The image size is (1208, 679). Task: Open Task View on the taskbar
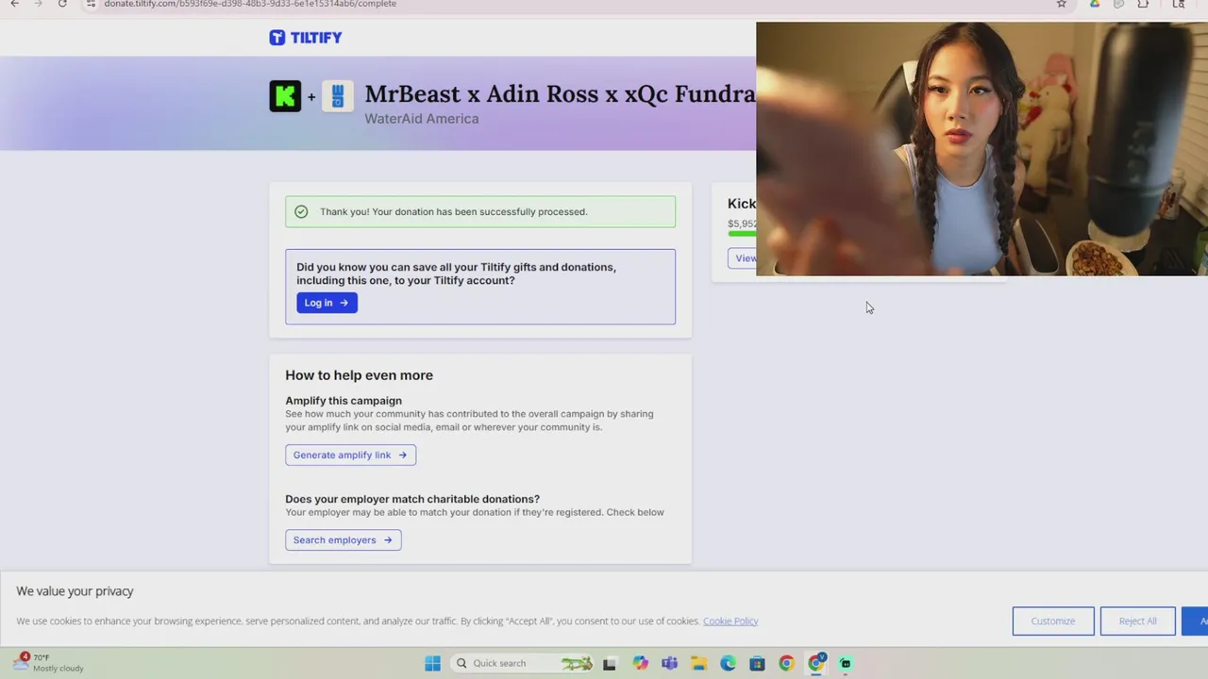[610, 663]
